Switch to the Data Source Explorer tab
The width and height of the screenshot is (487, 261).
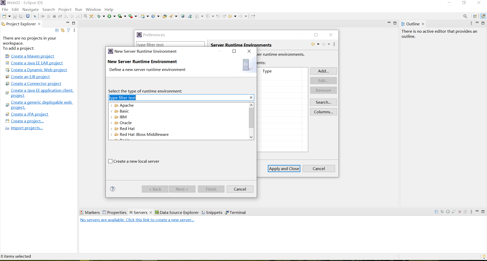177,212
